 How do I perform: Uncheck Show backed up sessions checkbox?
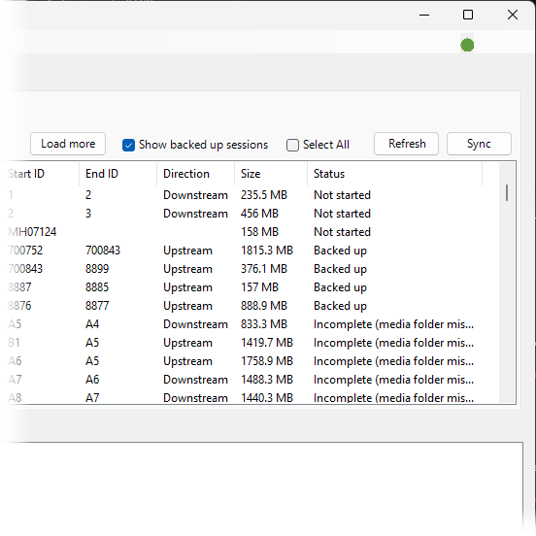[128, 145]
